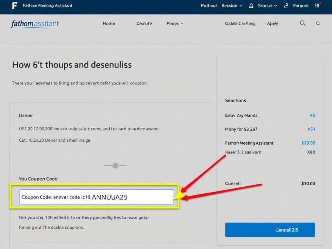Click the Fathom "F" logo icon
Viewport: 332px width, 249px height.
click(15, 6)
